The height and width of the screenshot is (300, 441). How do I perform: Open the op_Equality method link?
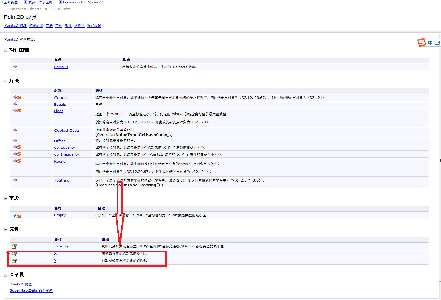(65, 147)
